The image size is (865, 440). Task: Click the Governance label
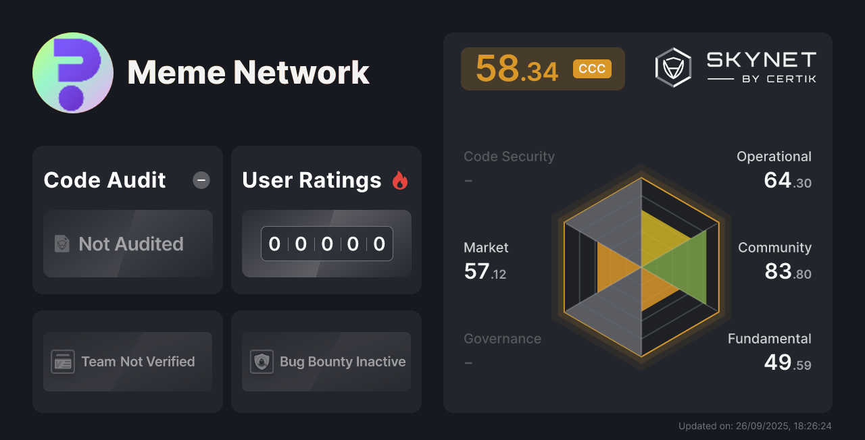point(502,339)
